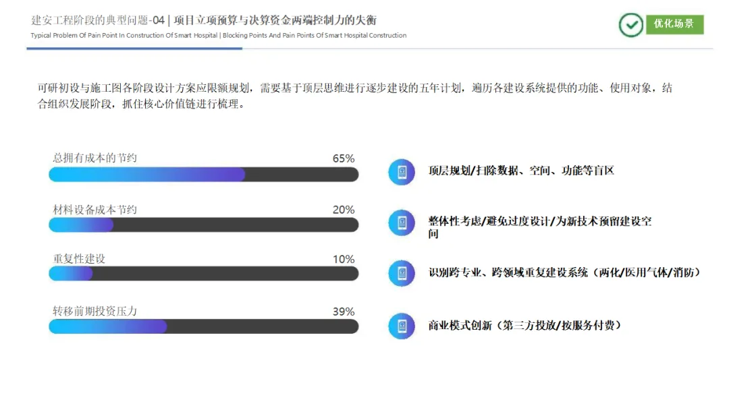The height and width of the screenshot is (410, 729).
Task: Click the 优化场景 green button
Action: [674, 24]
